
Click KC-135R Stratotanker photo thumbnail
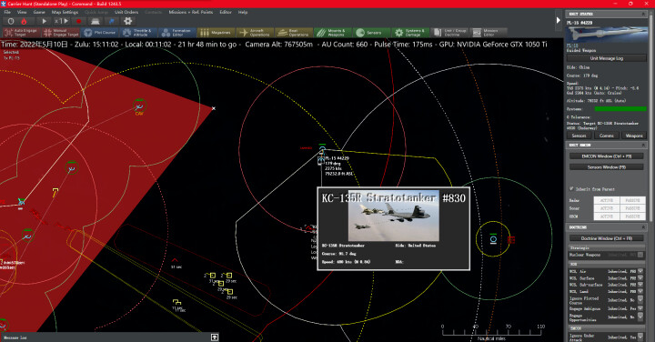tap(394, 216)
